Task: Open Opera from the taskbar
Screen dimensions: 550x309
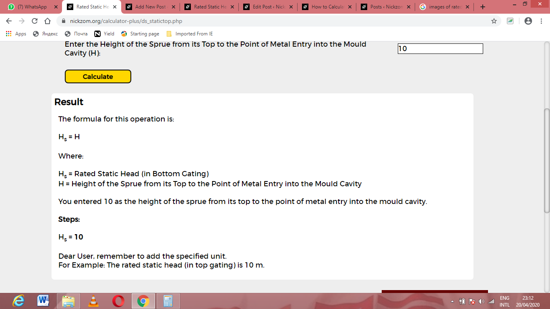Action: (x=118, y=301)
